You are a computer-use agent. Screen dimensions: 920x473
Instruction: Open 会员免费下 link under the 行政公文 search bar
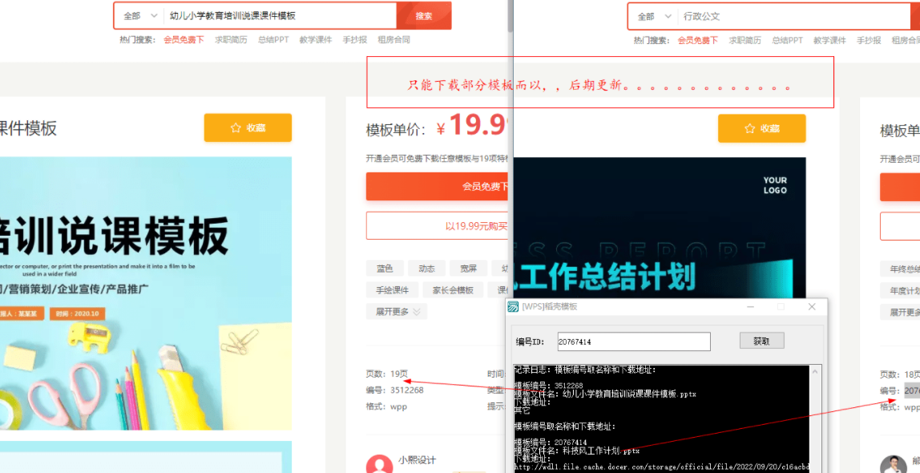(698, 41)
